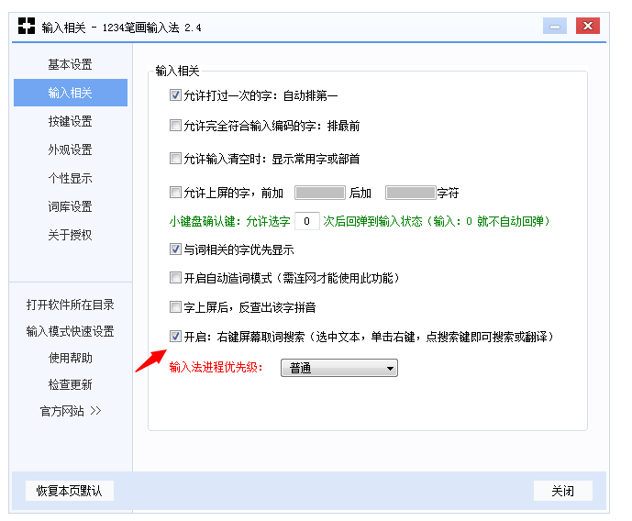The width and height of the screenshot is (632, 521).
Task: Click 打开软件所在目录 link
Action: (70, 305)
